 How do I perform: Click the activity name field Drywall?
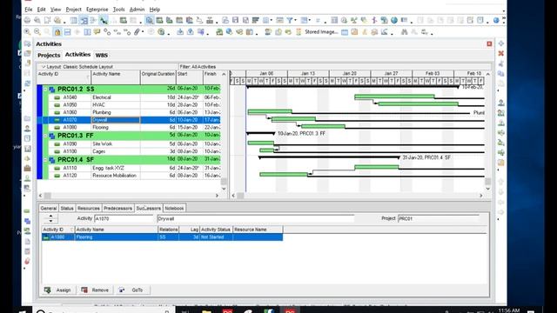[x=255, y=219]
